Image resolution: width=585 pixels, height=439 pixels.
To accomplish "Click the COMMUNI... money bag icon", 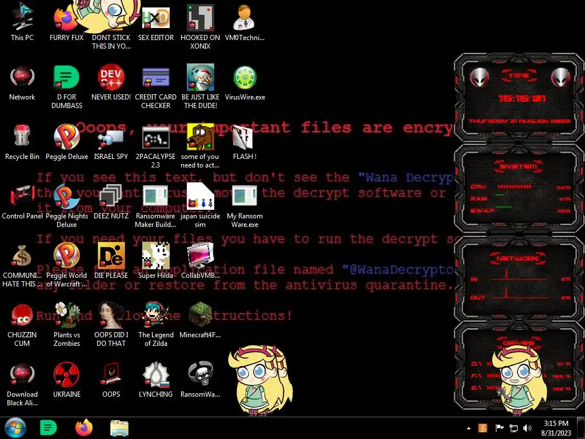I will (x=22, y=265).
